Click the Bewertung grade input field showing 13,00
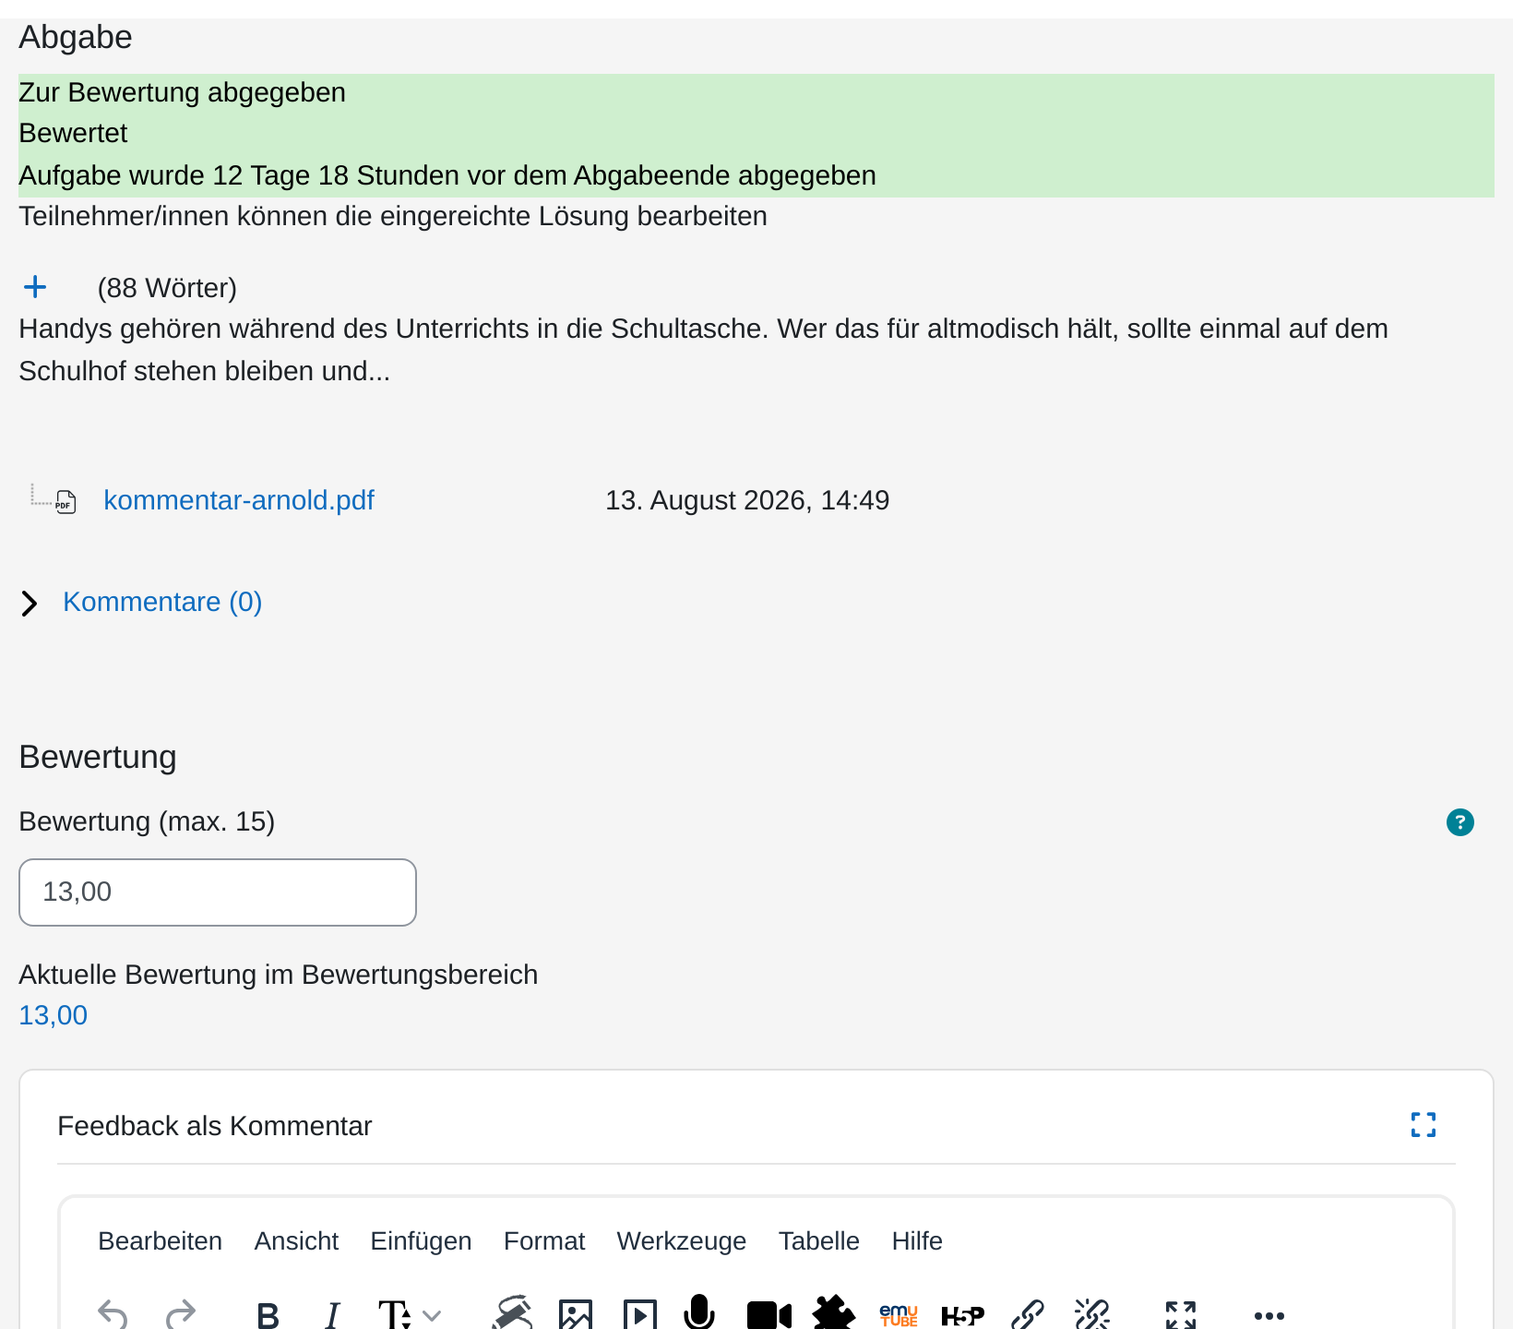Screen dimensions: 1513x1329 [x=218, y=892]
